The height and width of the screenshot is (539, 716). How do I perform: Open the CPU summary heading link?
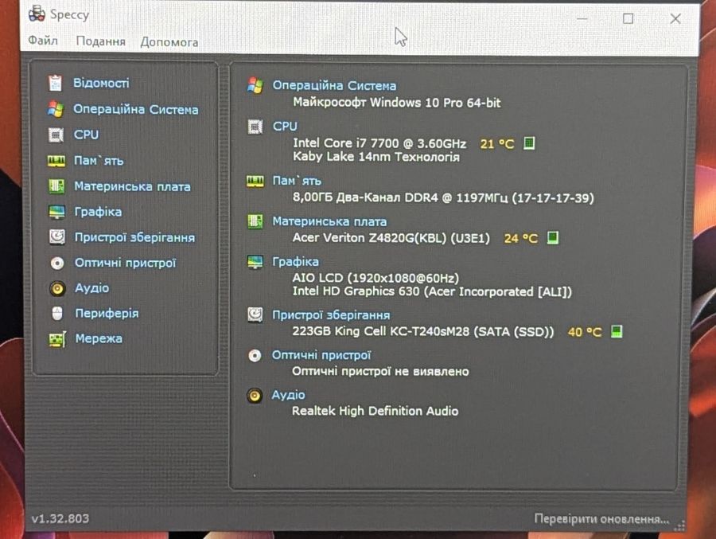pos(285,126)
